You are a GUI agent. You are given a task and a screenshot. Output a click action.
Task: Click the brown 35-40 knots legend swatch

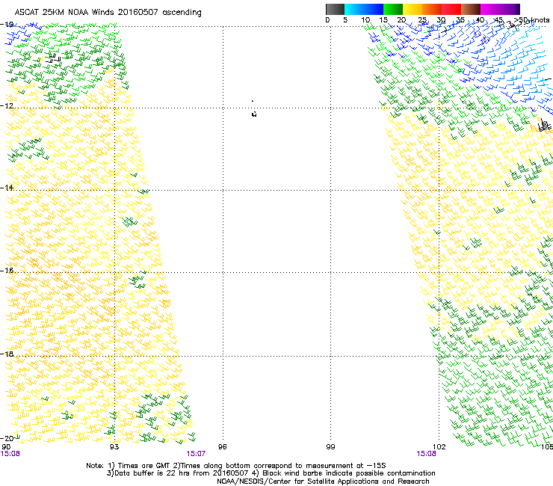(x=471, y=9)
